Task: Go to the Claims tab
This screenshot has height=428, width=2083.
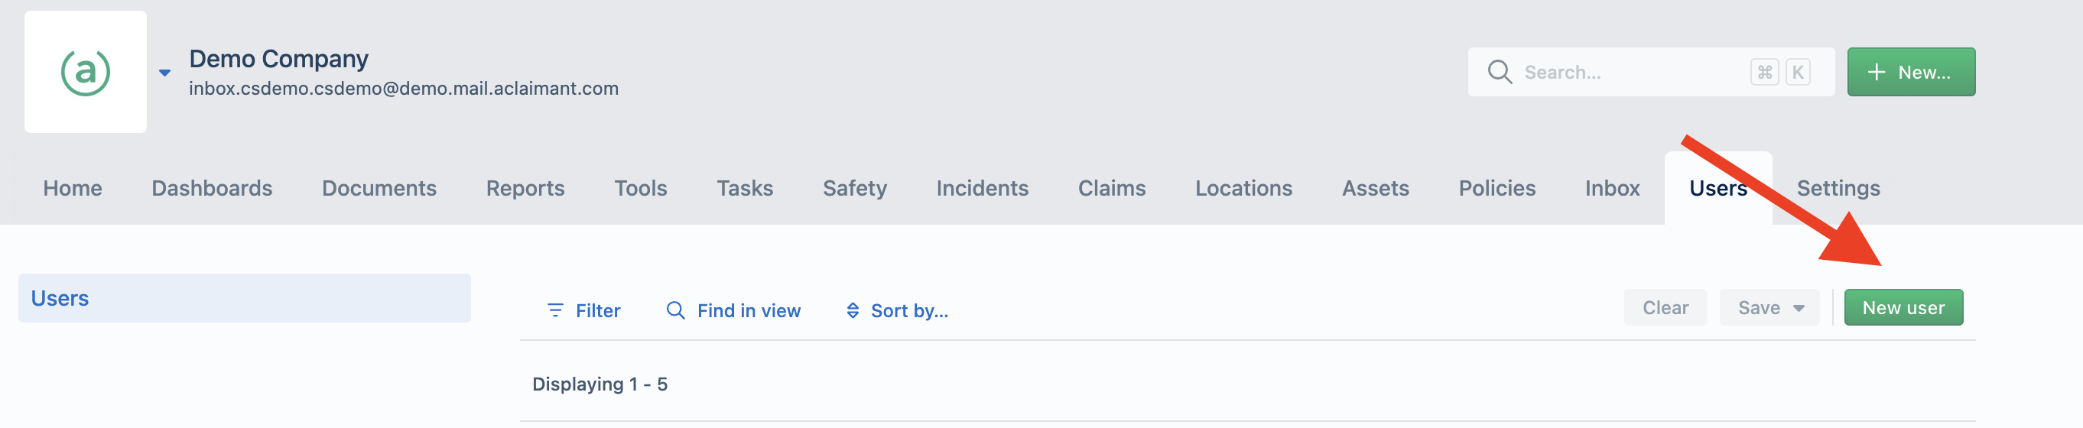Action: point(1111,188)
